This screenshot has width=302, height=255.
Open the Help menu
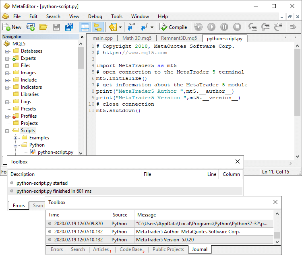tap(163, 16)
